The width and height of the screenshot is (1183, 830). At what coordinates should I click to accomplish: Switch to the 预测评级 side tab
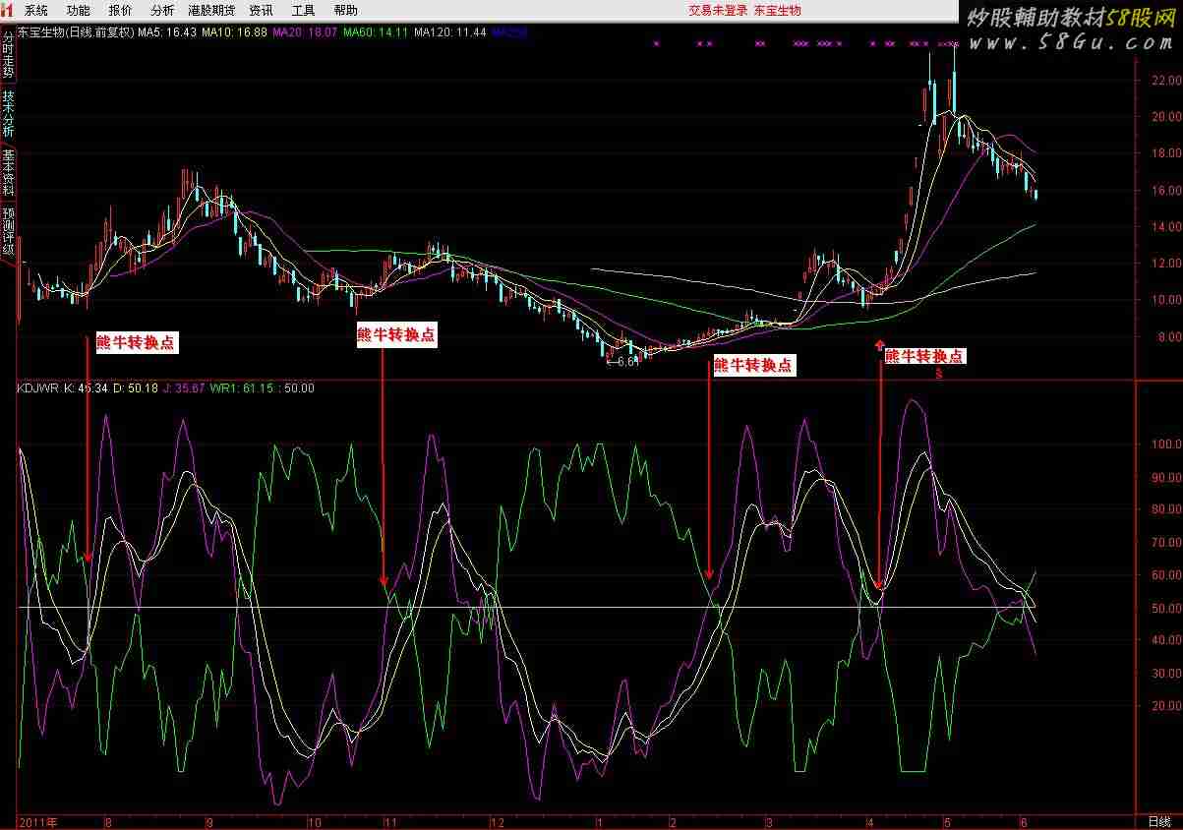click(x=8, y=230)
